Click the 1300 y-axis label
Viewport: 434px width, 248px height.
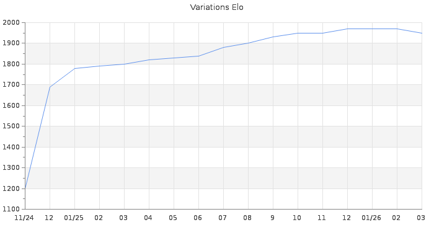[12, 167]
